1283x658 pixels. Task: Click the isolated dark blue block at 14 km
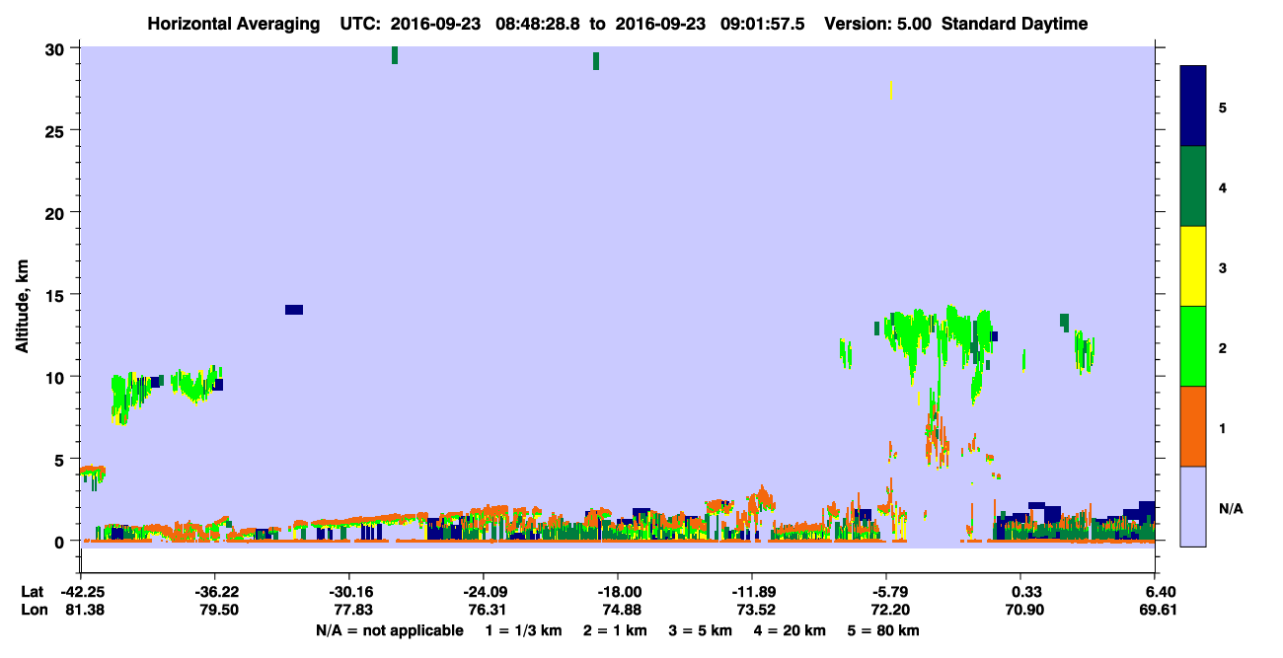pyautogui.click(x=294, y=310)
